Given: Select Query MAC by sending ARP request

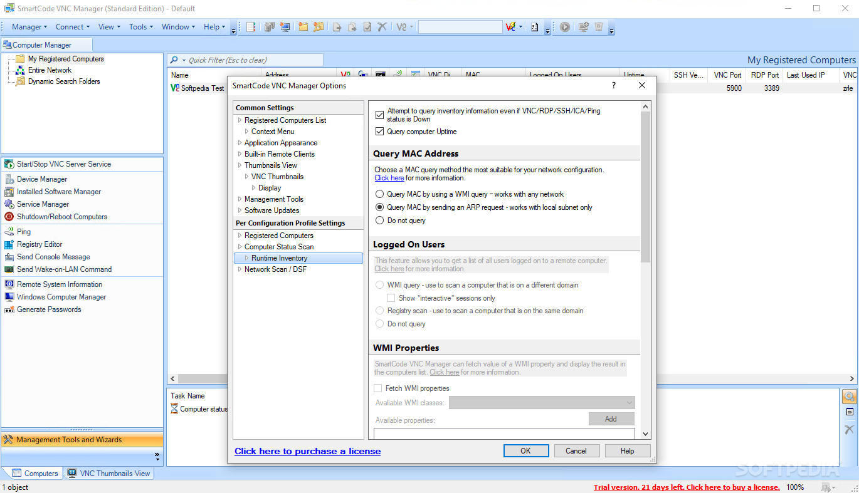Looking at the screenshot, I should [379, 207].
